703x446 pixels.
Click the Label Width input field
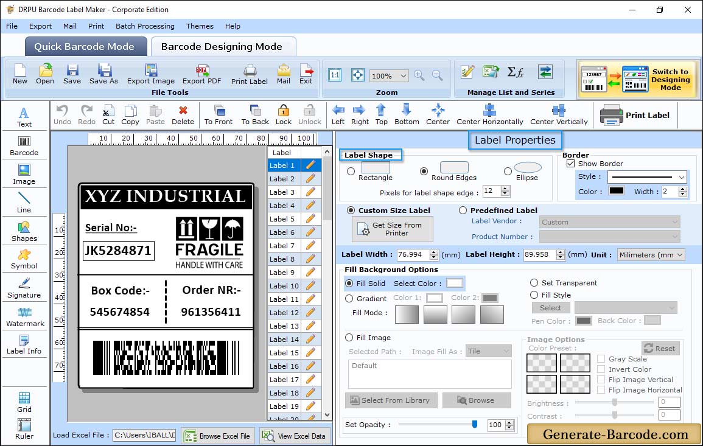pyautogui.click(x=413, y=254)
